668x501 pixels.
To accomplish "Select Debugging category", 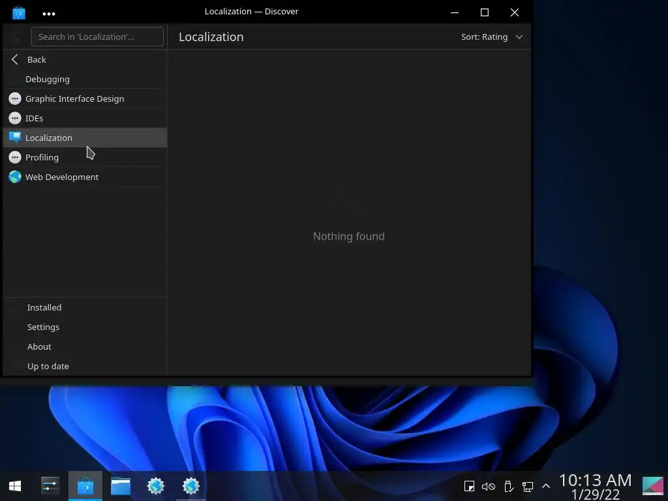I will click(x=85, y=79).
